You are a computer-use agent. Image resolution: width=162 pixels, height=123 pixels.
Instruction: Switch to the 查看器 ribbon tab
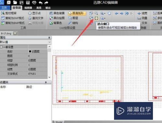pyautogui.click(x=17, y=8)
